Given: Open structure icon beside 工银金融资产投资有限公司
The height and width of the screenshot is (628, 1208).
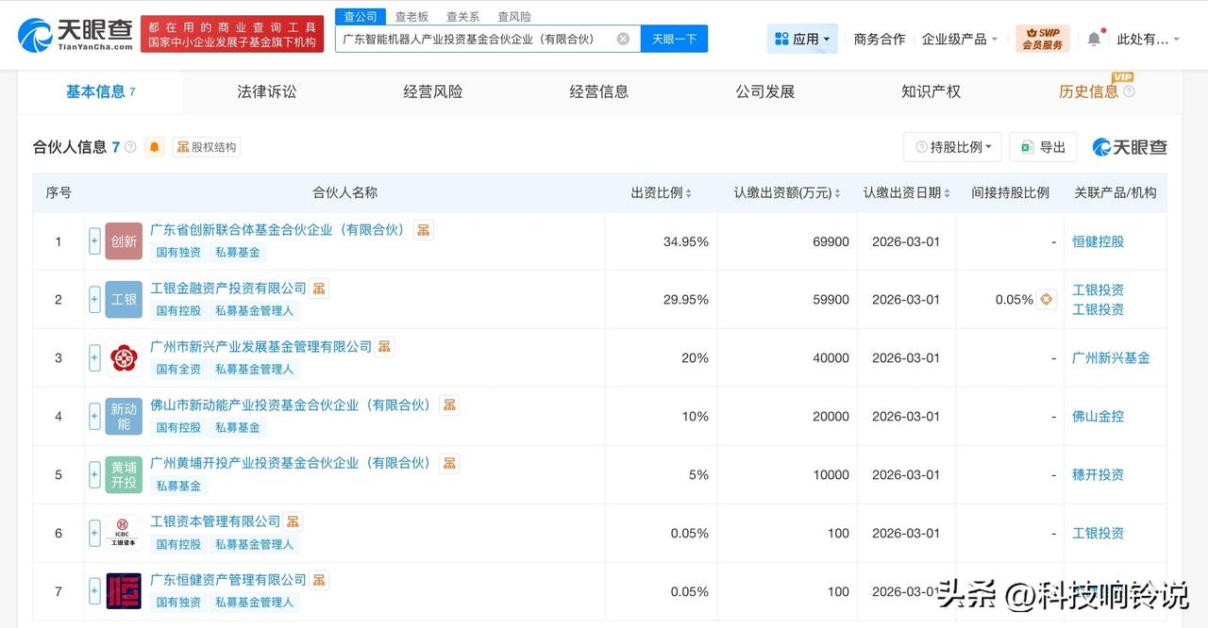Looking at the screenshot, I should [319, 289].
